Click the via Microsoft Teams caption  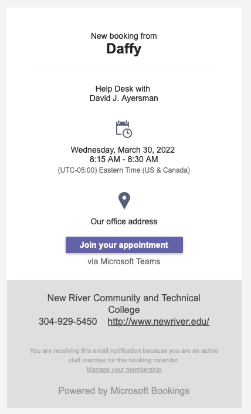pos(124,261)
